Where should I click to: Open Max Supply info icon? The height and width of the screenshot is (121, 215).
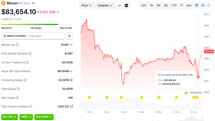click(18, 98)
